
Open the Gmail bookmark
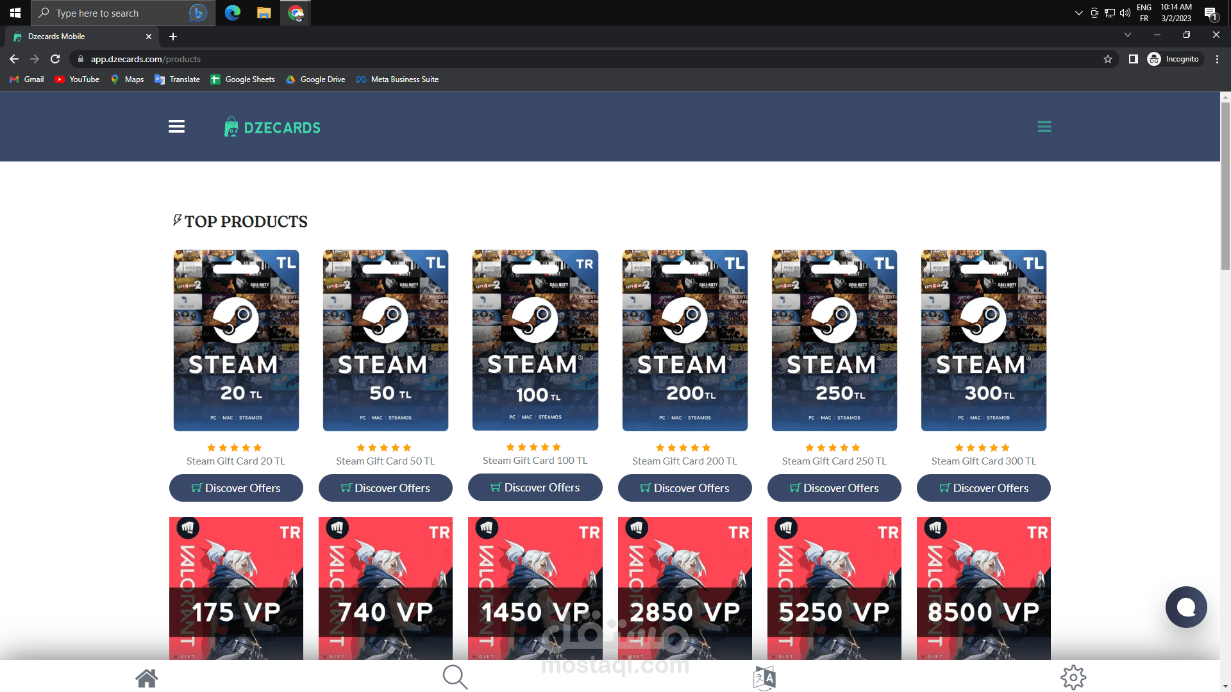[27, 79]
